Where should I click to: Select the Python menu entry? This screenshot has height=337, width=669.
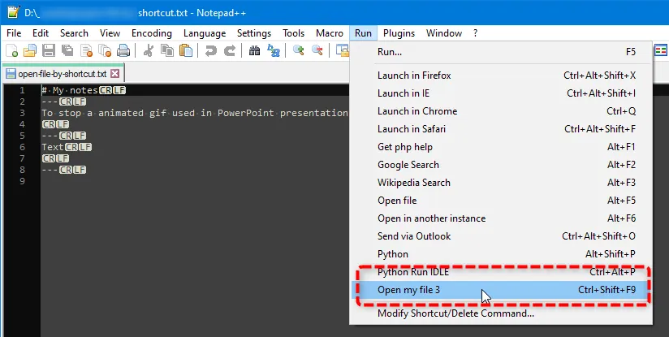(x=501, y=255)
